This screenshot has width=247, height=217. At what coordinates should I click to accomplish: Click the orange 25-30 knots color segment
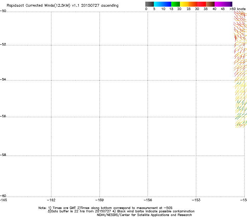[193, 4]
